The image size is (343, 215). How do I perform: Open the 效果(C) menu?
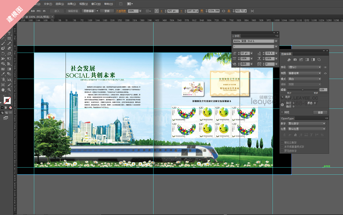coord(72,4)
